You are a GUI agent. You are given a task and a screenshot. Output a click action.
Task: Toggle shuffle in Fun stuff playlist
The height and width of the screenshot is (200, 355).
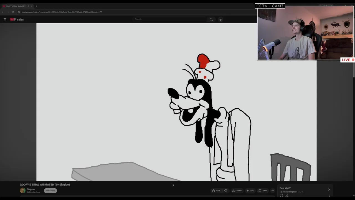pyautogui.click(x=287, y=196)
